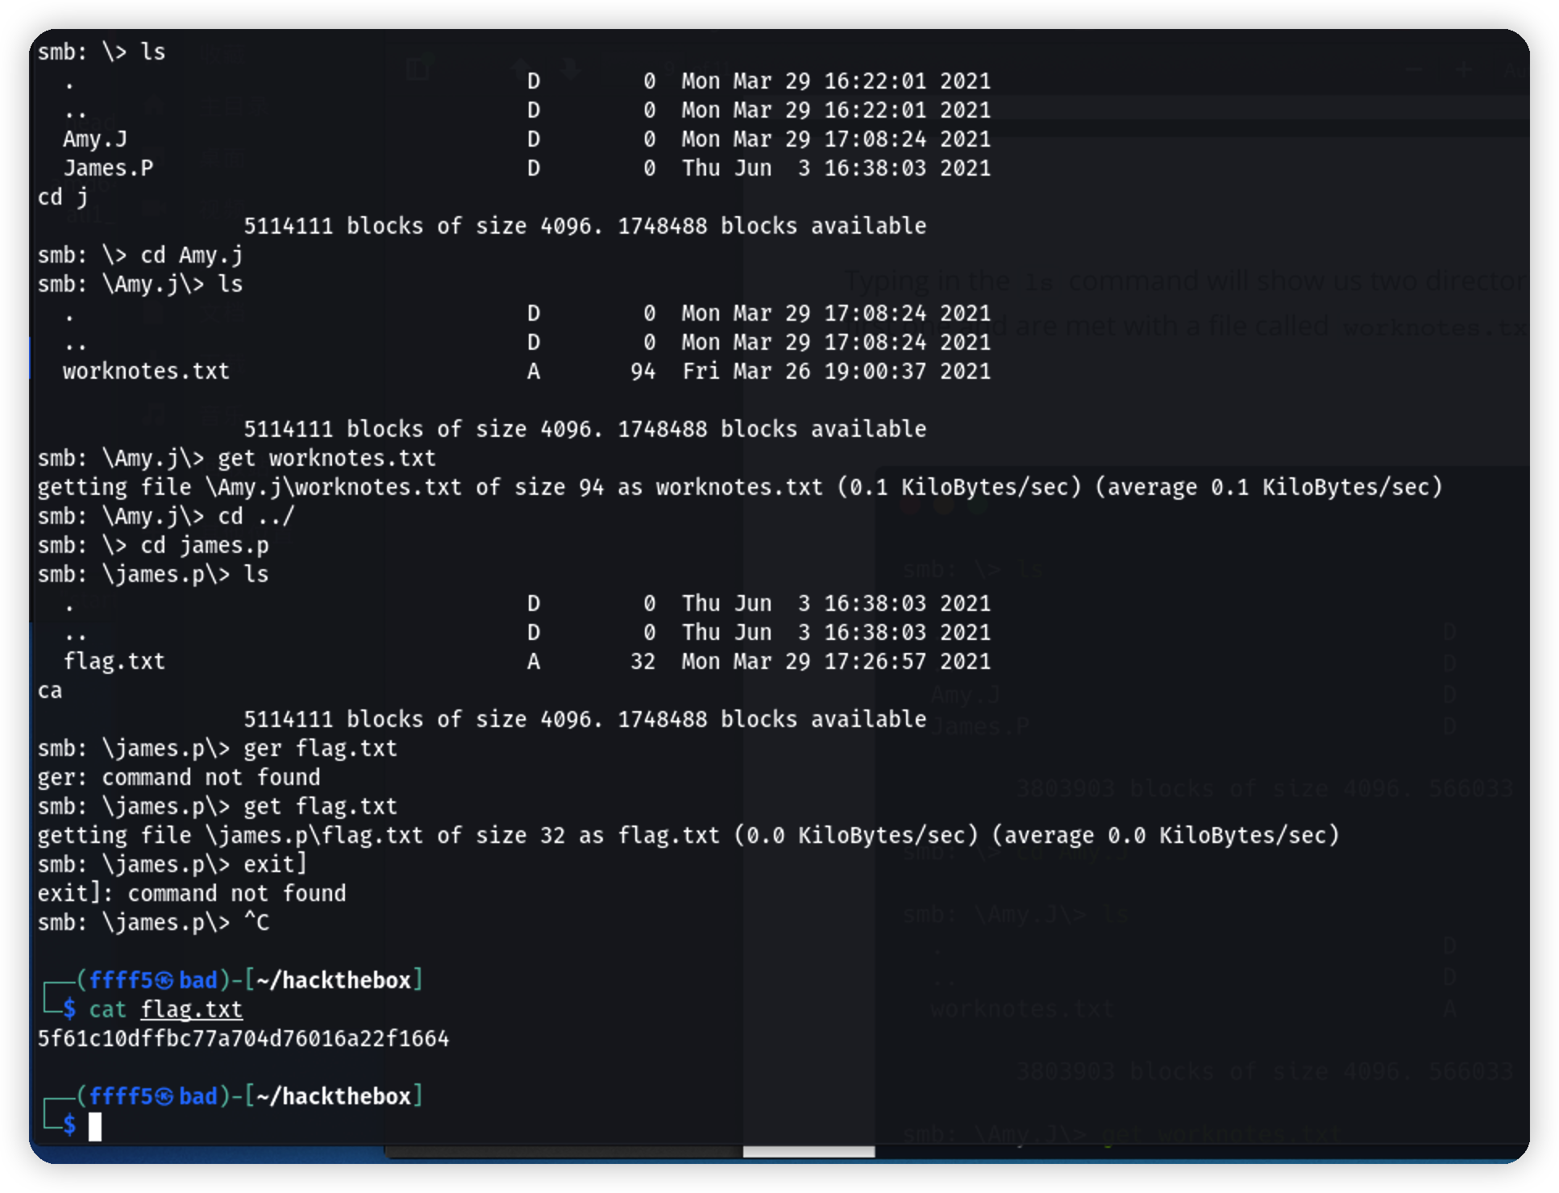Click the 'cd ../' command

click(256, 517)
